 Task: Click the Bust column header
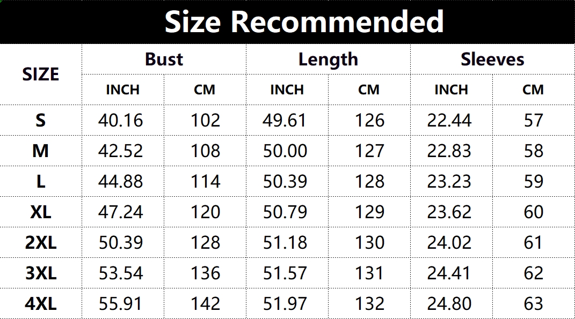(164, 59)
